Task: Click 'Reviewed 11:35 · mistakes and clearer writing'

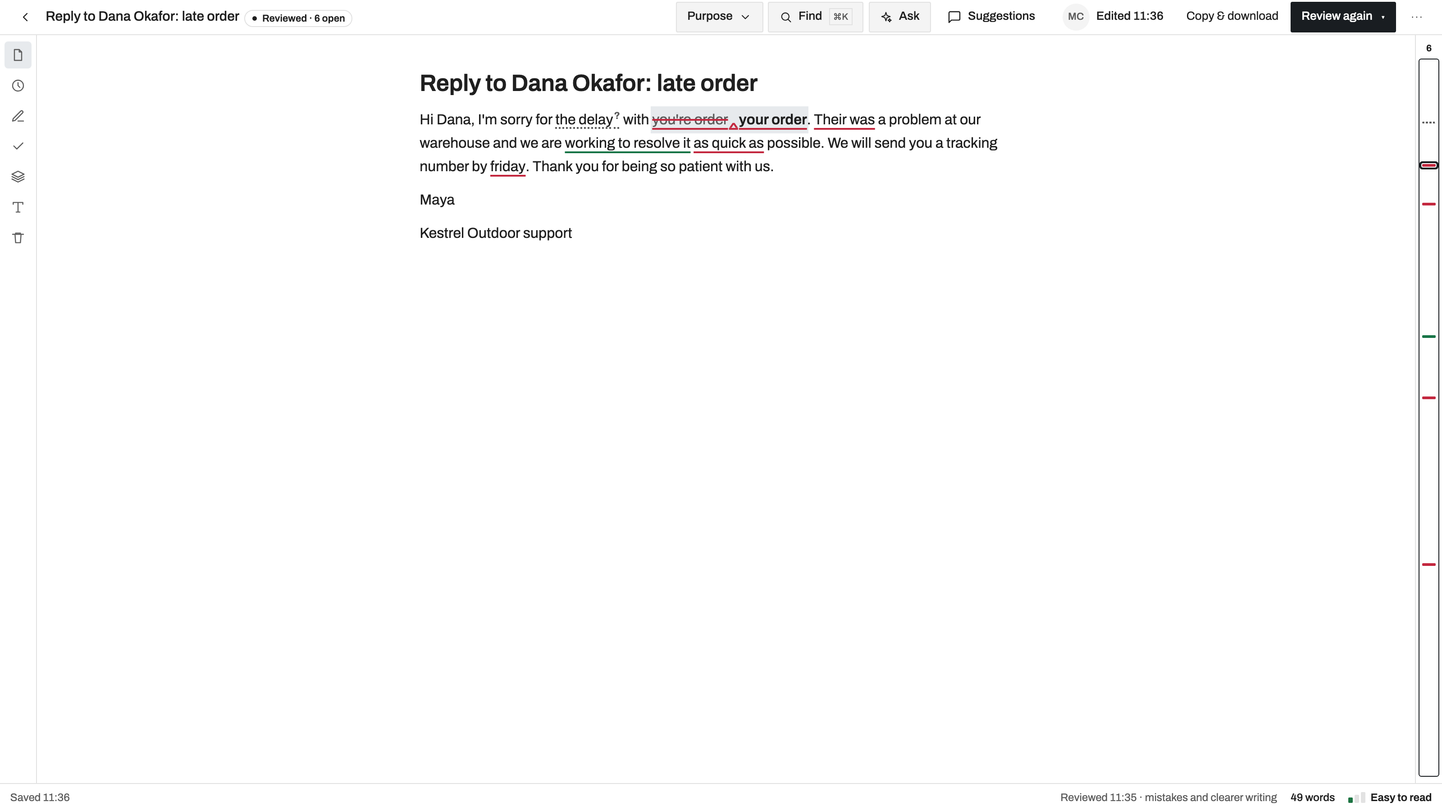Action: pos(1168,797)
